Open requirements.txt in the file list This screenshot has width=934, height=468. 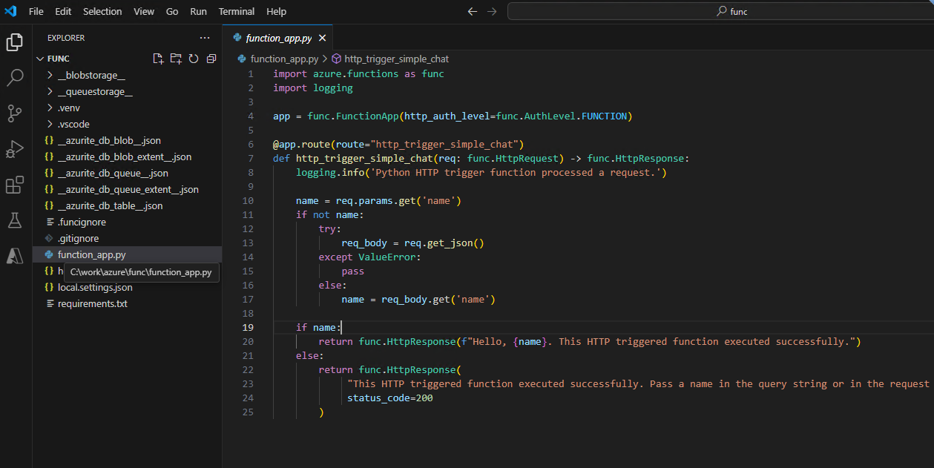(x=92, y=303)
